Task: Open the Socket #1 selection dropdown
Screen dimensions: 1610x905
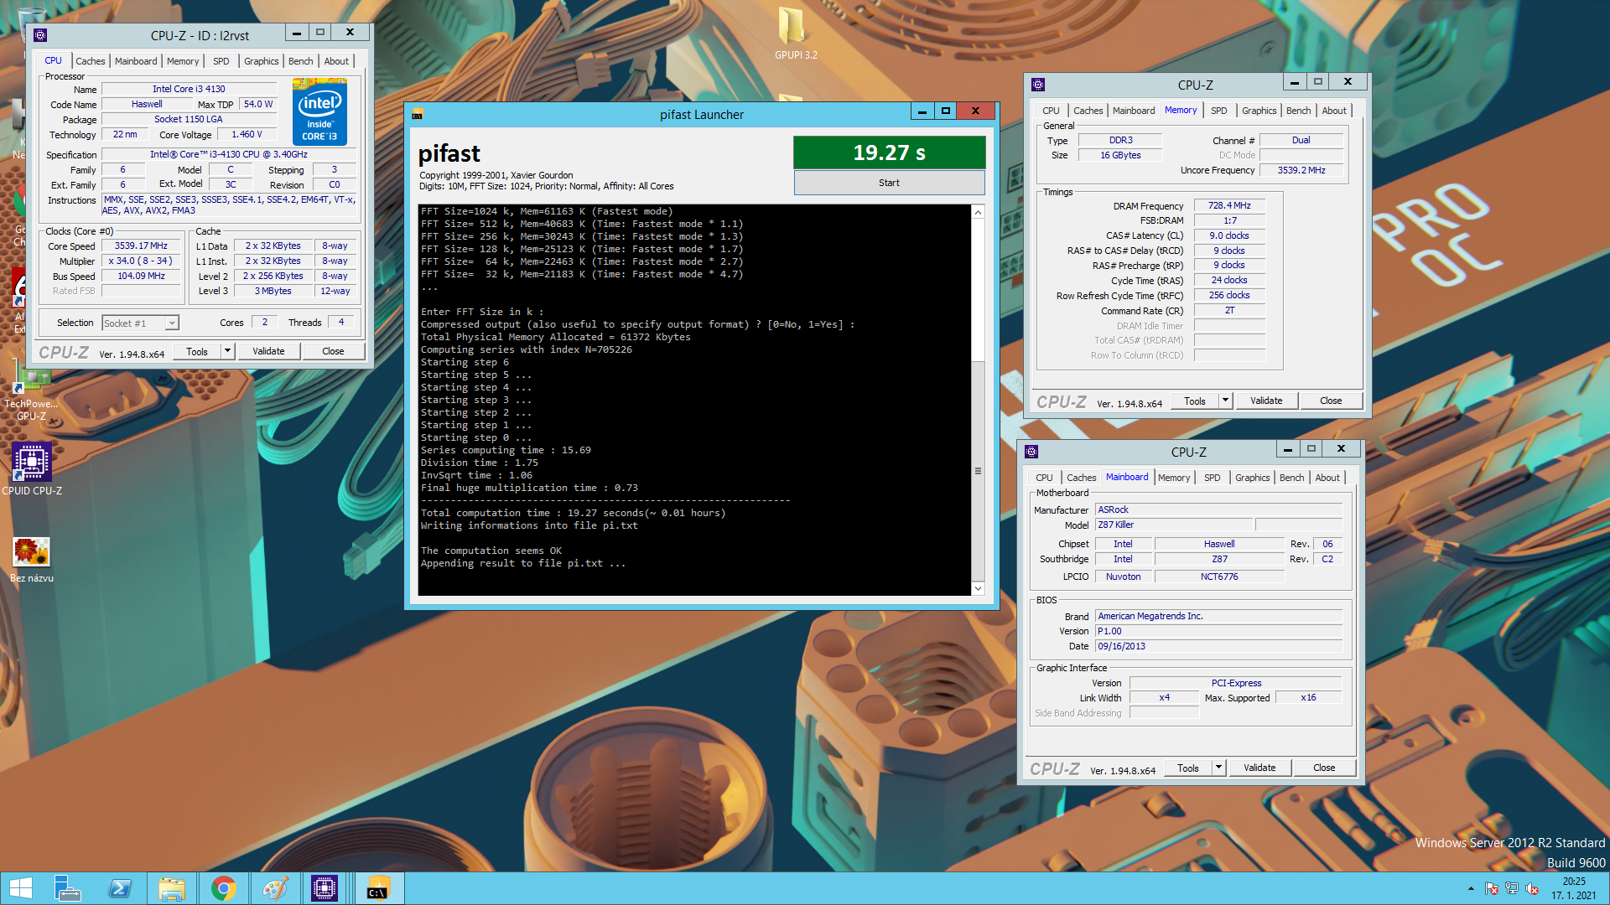Action: point(140,323)
